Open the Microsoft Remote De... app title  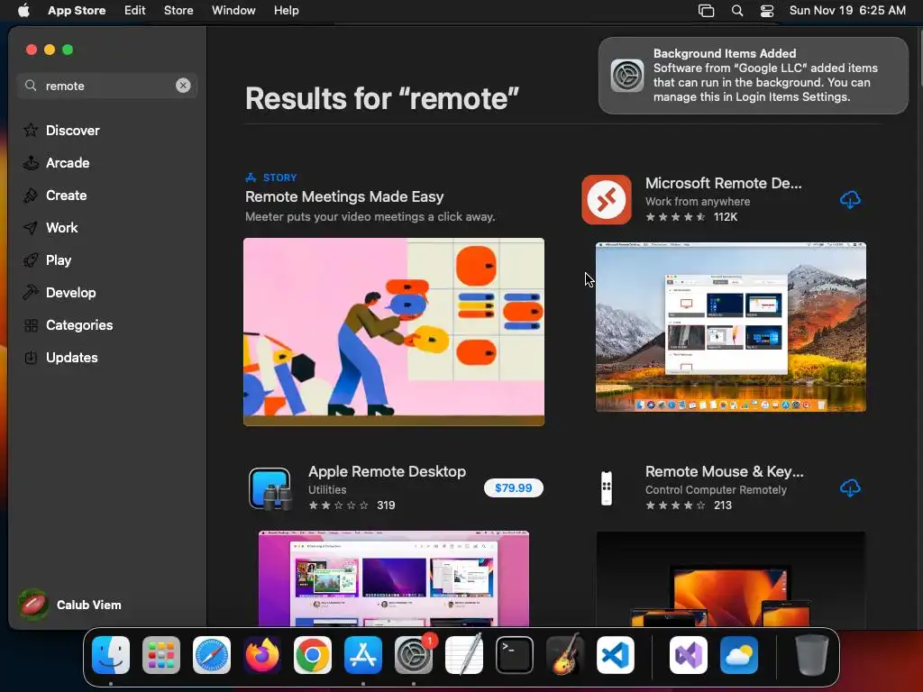[724, 183]
